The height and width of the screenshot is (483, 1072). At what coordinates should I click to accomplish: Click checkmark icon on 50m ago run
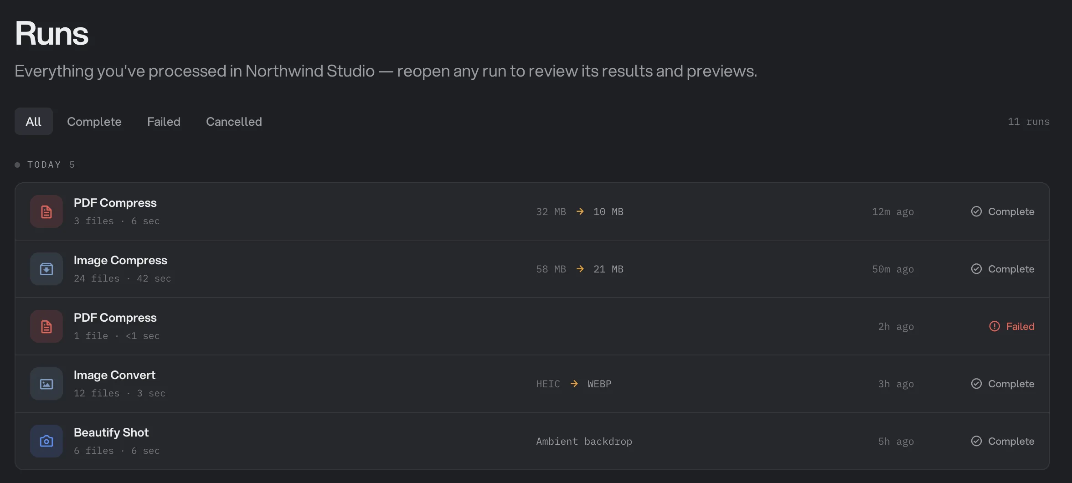pos(976,269)
